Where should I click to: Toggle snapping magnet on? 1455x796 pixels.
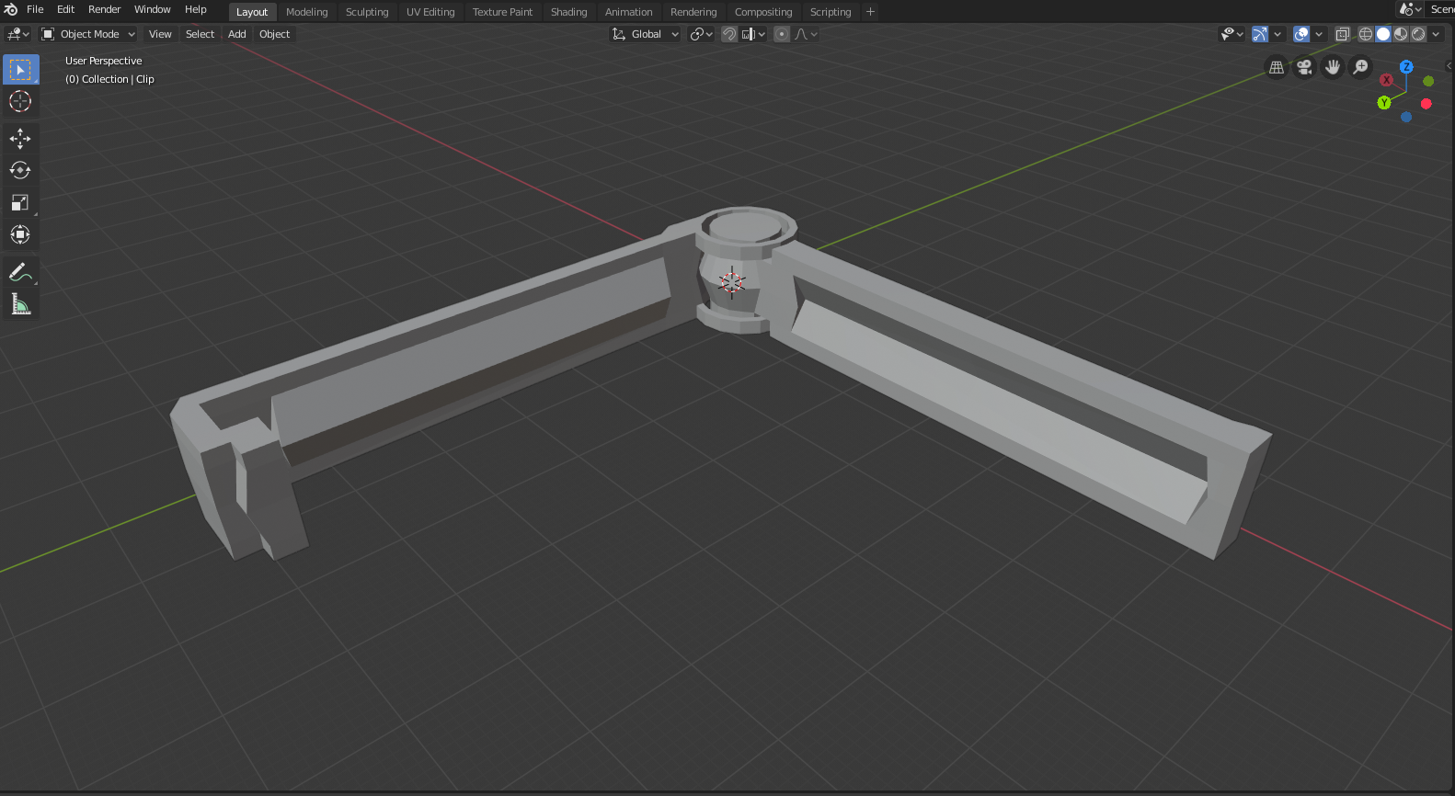(729, 34)
